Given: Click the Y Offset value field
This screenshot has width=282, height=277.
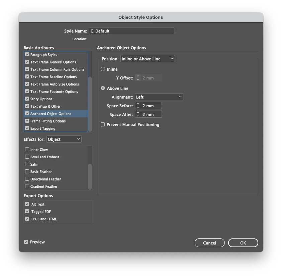Looking at the screenshot, I should (x=151, y=78).
